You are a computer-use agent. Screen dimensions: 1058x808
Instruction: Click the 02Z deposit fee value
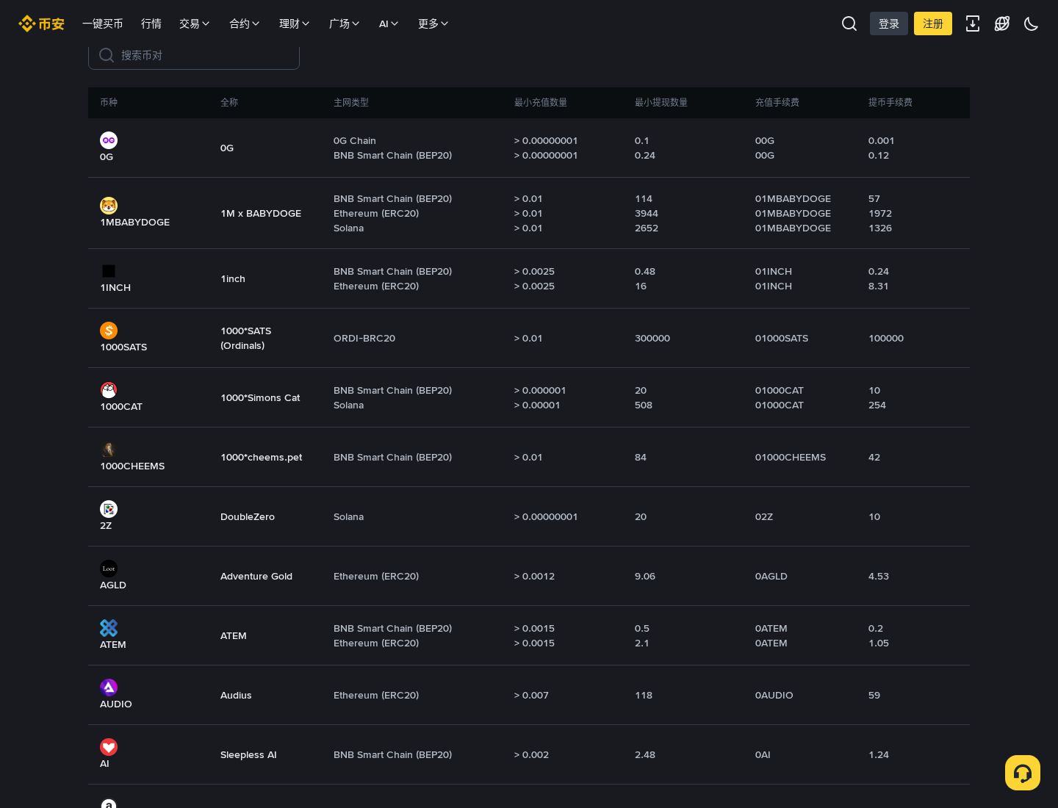coord(764,516)
